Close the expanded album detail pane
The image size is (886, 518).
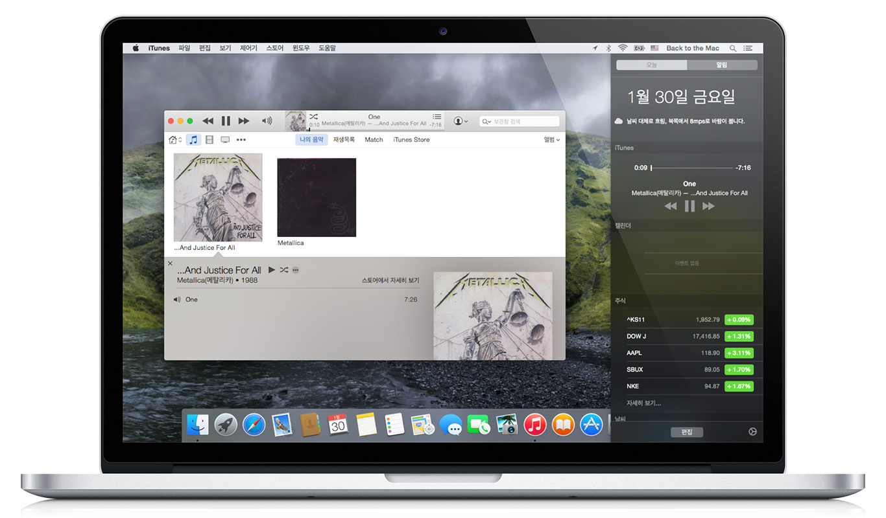pos(171,264)
